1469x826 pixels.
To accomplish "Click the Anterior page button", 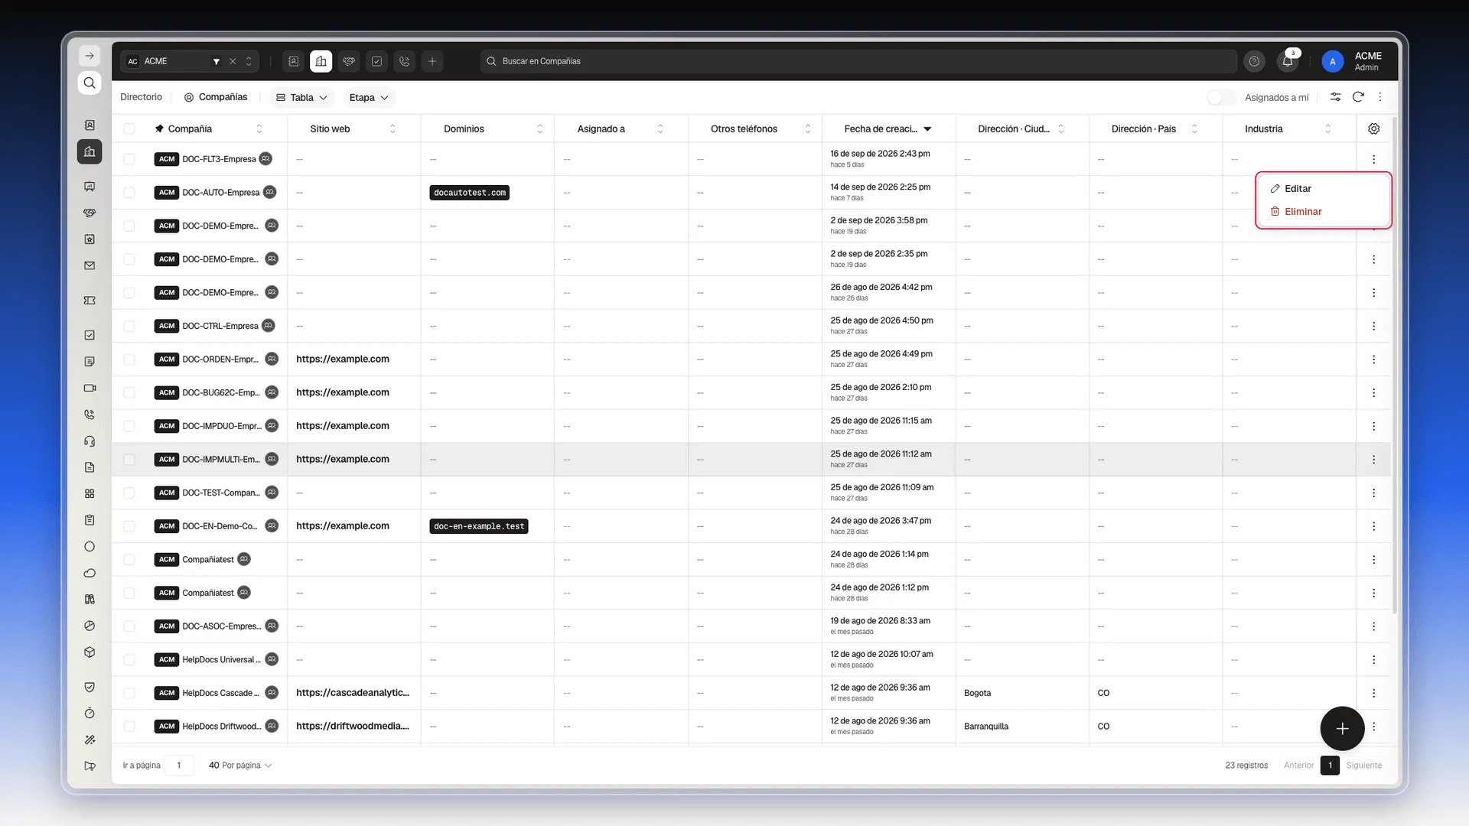I will [x=1298, y=766].
